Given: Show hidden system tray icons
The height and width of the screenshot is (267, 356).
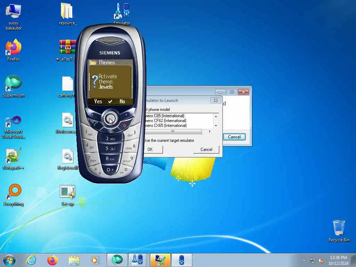Looking at the screenshot, I should (304, 261).
